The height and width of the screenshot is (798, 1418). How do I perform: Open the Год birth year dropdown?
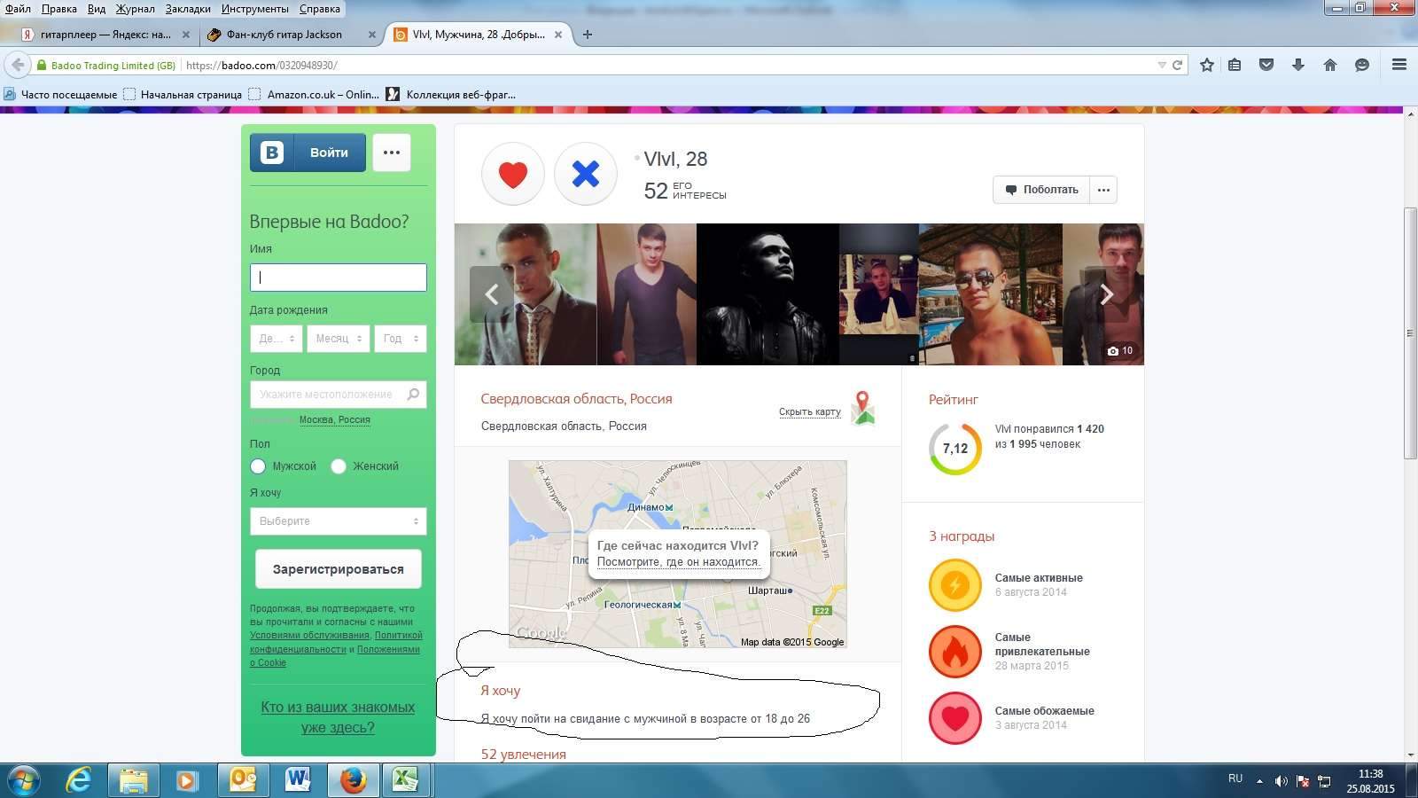pyautogui.click(x=400, y=339)
